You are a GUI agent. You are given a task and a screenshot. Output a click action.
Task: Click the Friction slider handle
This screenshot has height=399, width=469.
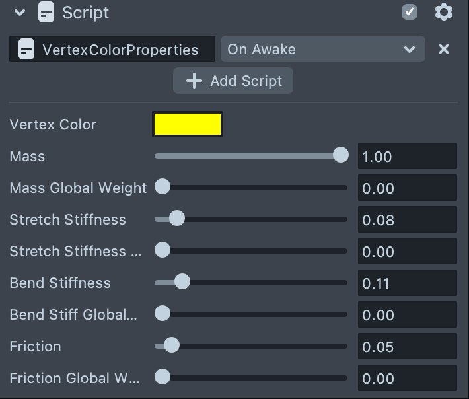pyautogui.click(x=171, y=345)
